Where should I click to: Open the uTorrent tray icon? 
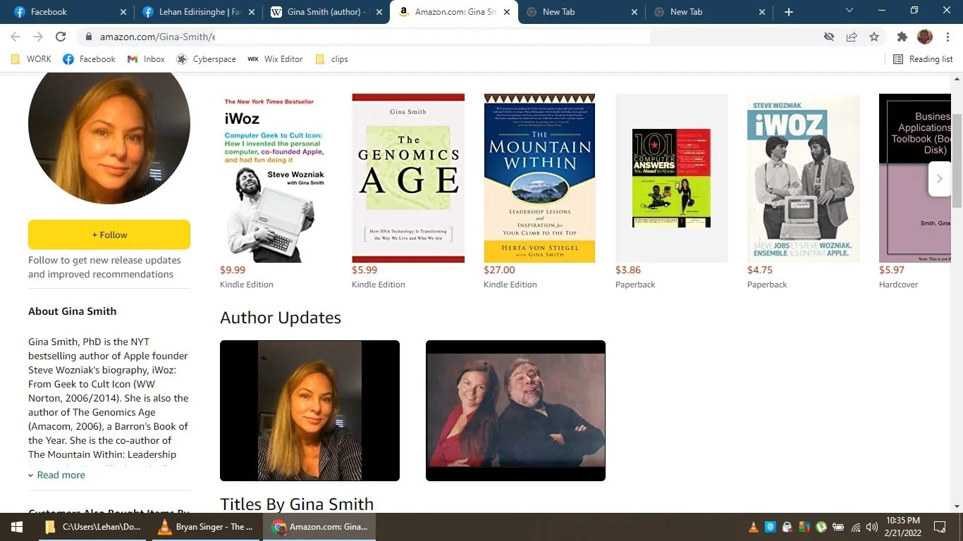821,527
